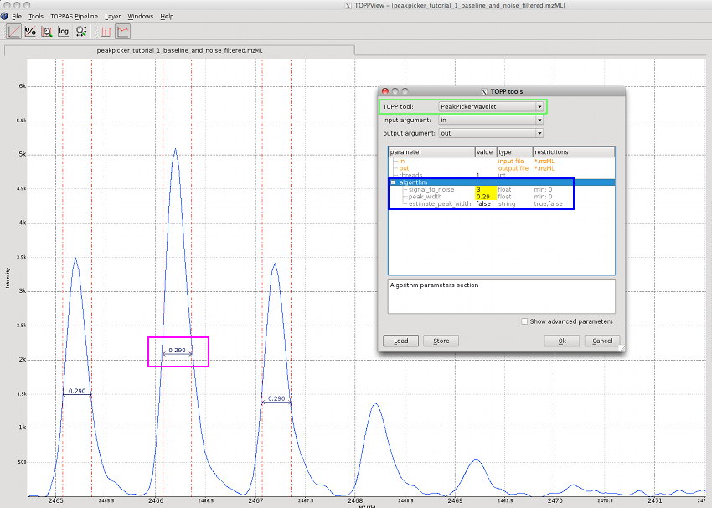712x508 pixels.
Task: Enable Show advanced parameters checkbox
Action: [524, 321]
